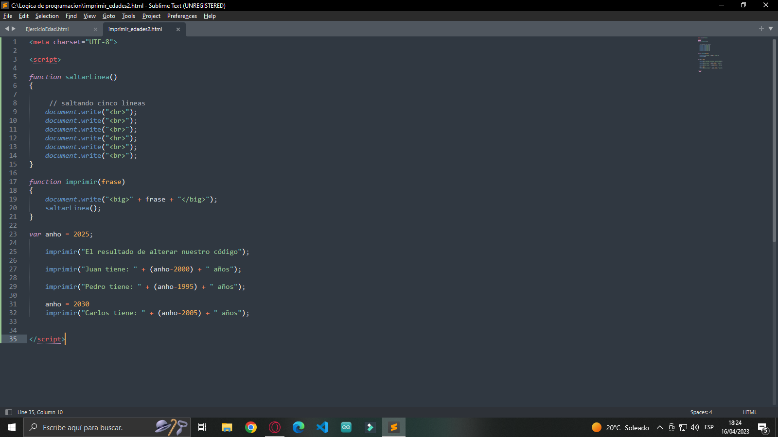Click the taskbar search box

click(107, 427)
